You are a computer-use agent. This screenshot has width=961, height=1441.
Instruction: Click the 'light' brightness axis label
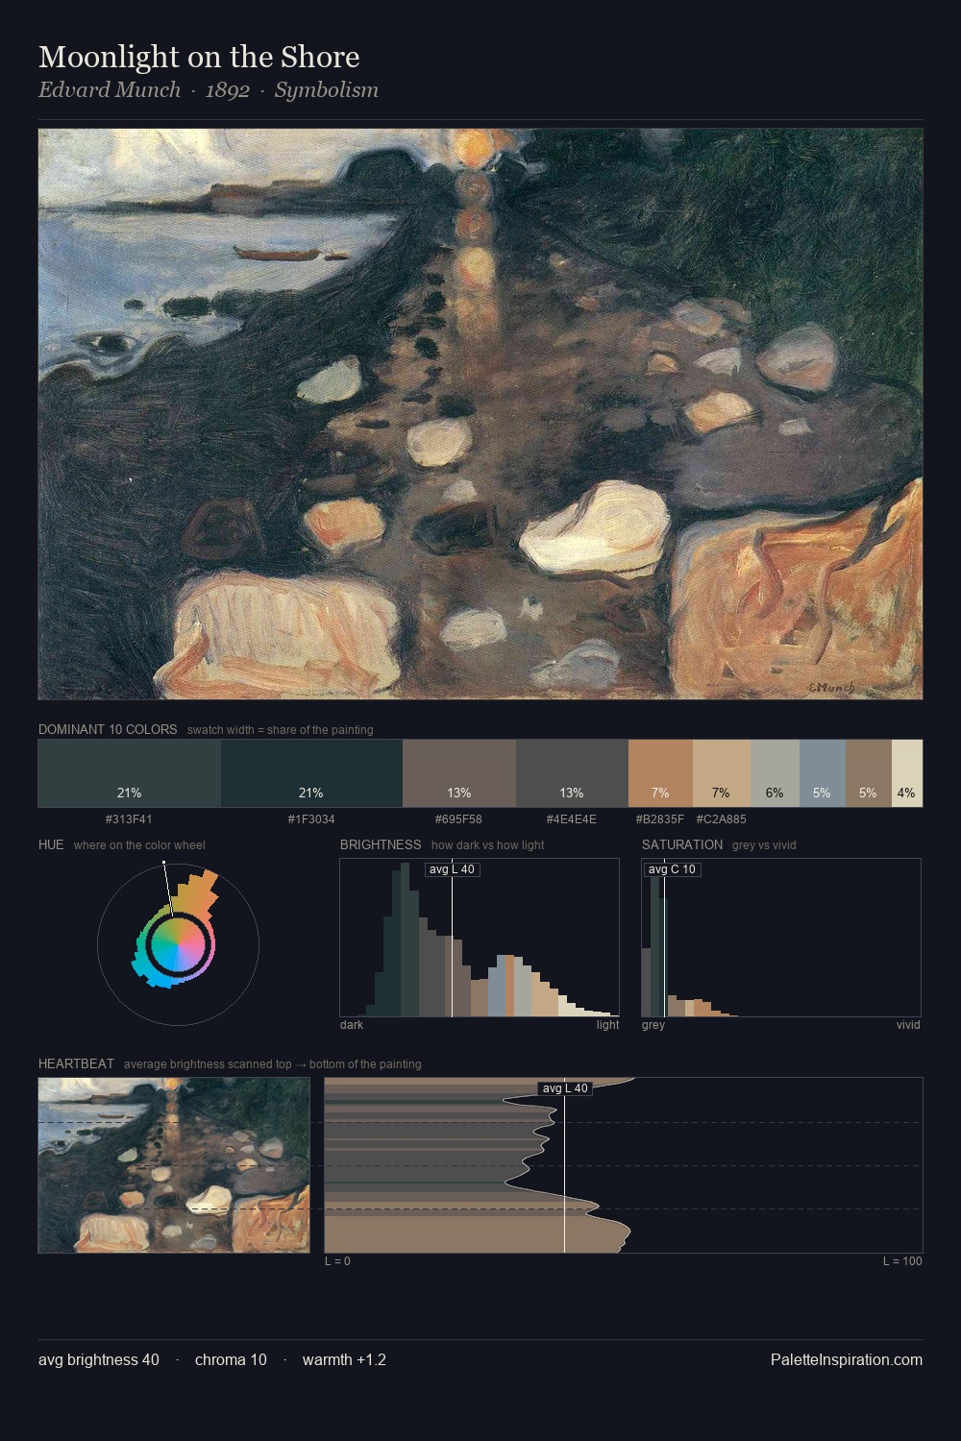[x=607, y=1025]
